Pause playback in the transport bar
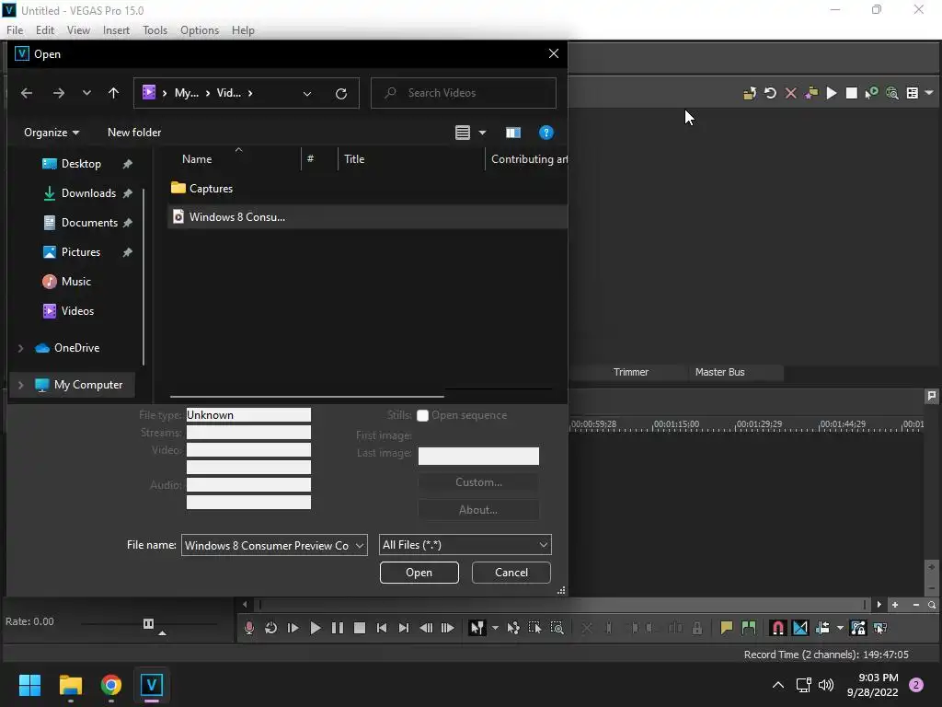 pyautogui.click(x=338, y=628)
